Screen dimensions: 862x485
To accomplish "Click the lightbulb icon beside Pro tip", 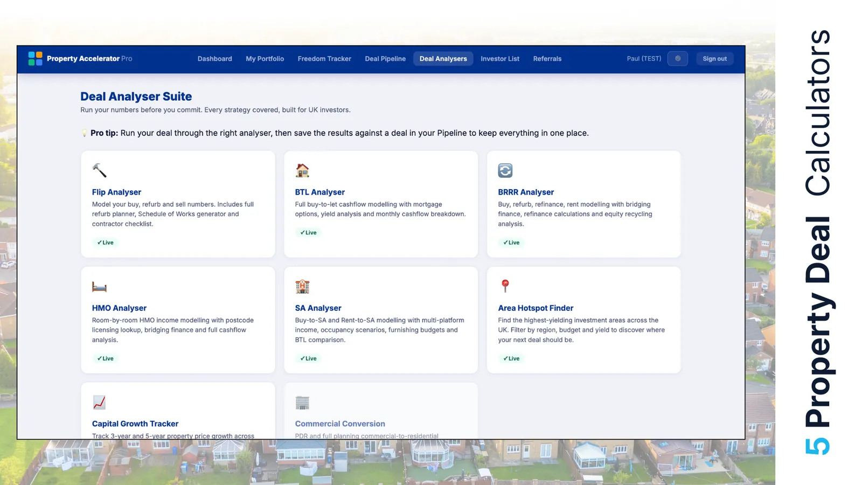I will click(x=84, y=133).
